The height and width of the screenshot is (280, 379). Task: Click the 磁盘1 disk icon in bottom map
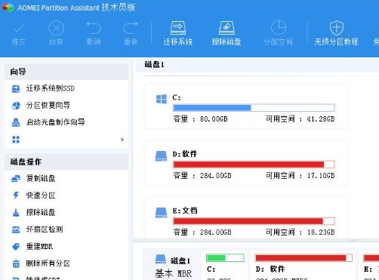(x=161, y=259)
